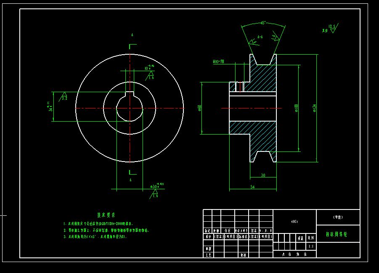Click the 1:1 scale value cell
Screen dimensions: 379x273
(311, 246)
